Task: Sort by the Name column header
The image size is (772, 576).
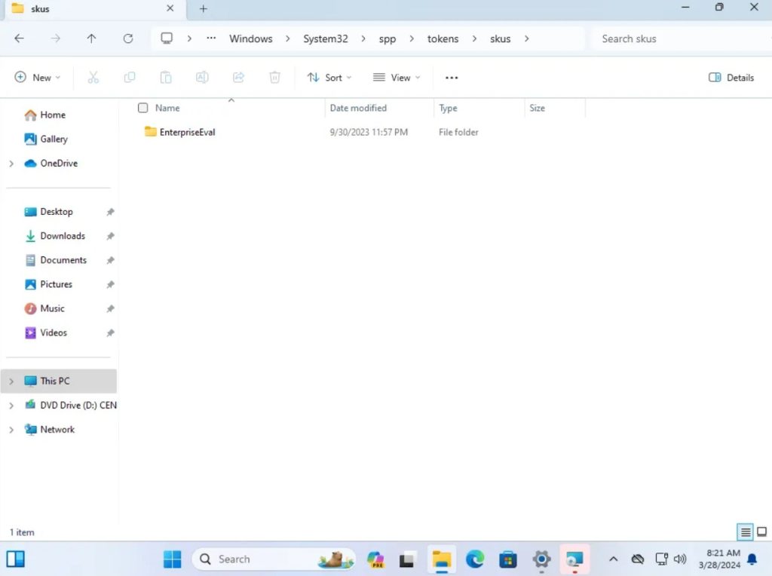Action: 167,108
